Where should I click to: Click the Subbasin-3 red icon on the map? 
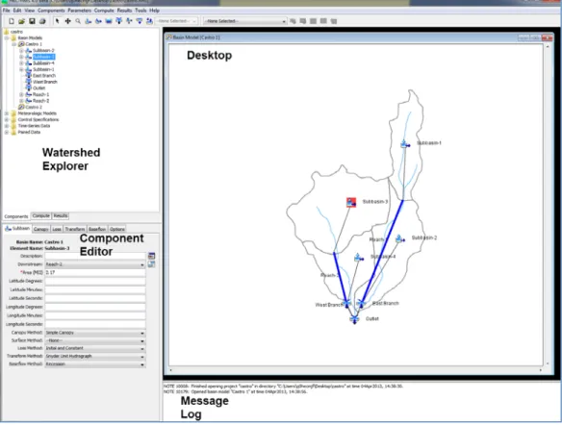click(x=351, y=202)
